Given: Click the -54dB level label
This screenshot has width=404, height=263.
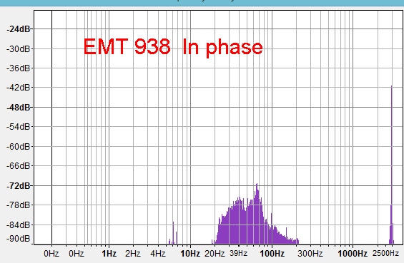Looking at the screenshot, I should click(x=19, y=127).
